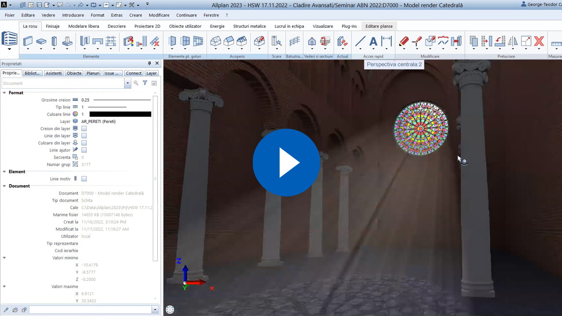Select the Text tool (A icon)
This screenshot has height=316, width=562.
point(373,41)
